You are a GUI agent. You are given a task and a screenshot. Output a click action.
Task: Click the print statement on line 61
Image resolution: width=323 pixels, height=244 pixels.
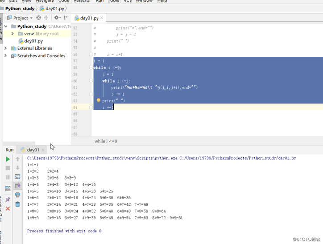coord(154,88)
